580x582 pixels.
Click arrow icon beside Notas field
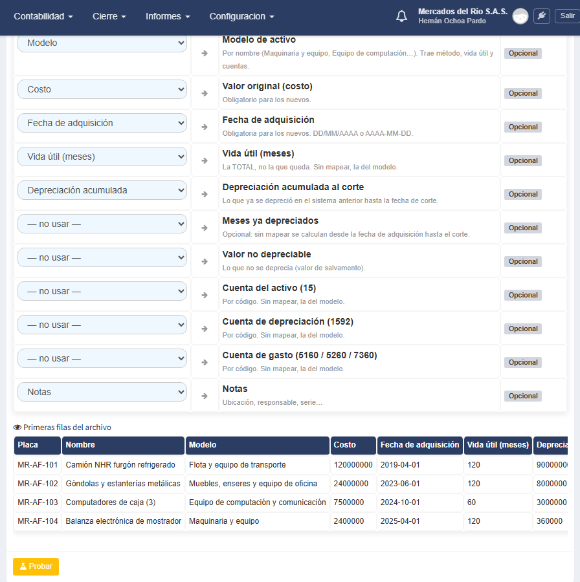[205, 396]
